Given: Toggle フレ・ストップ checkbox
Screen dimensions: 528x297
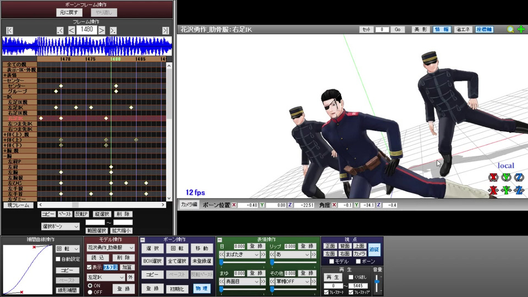Looking at the screenshot, I should point(351,292).
